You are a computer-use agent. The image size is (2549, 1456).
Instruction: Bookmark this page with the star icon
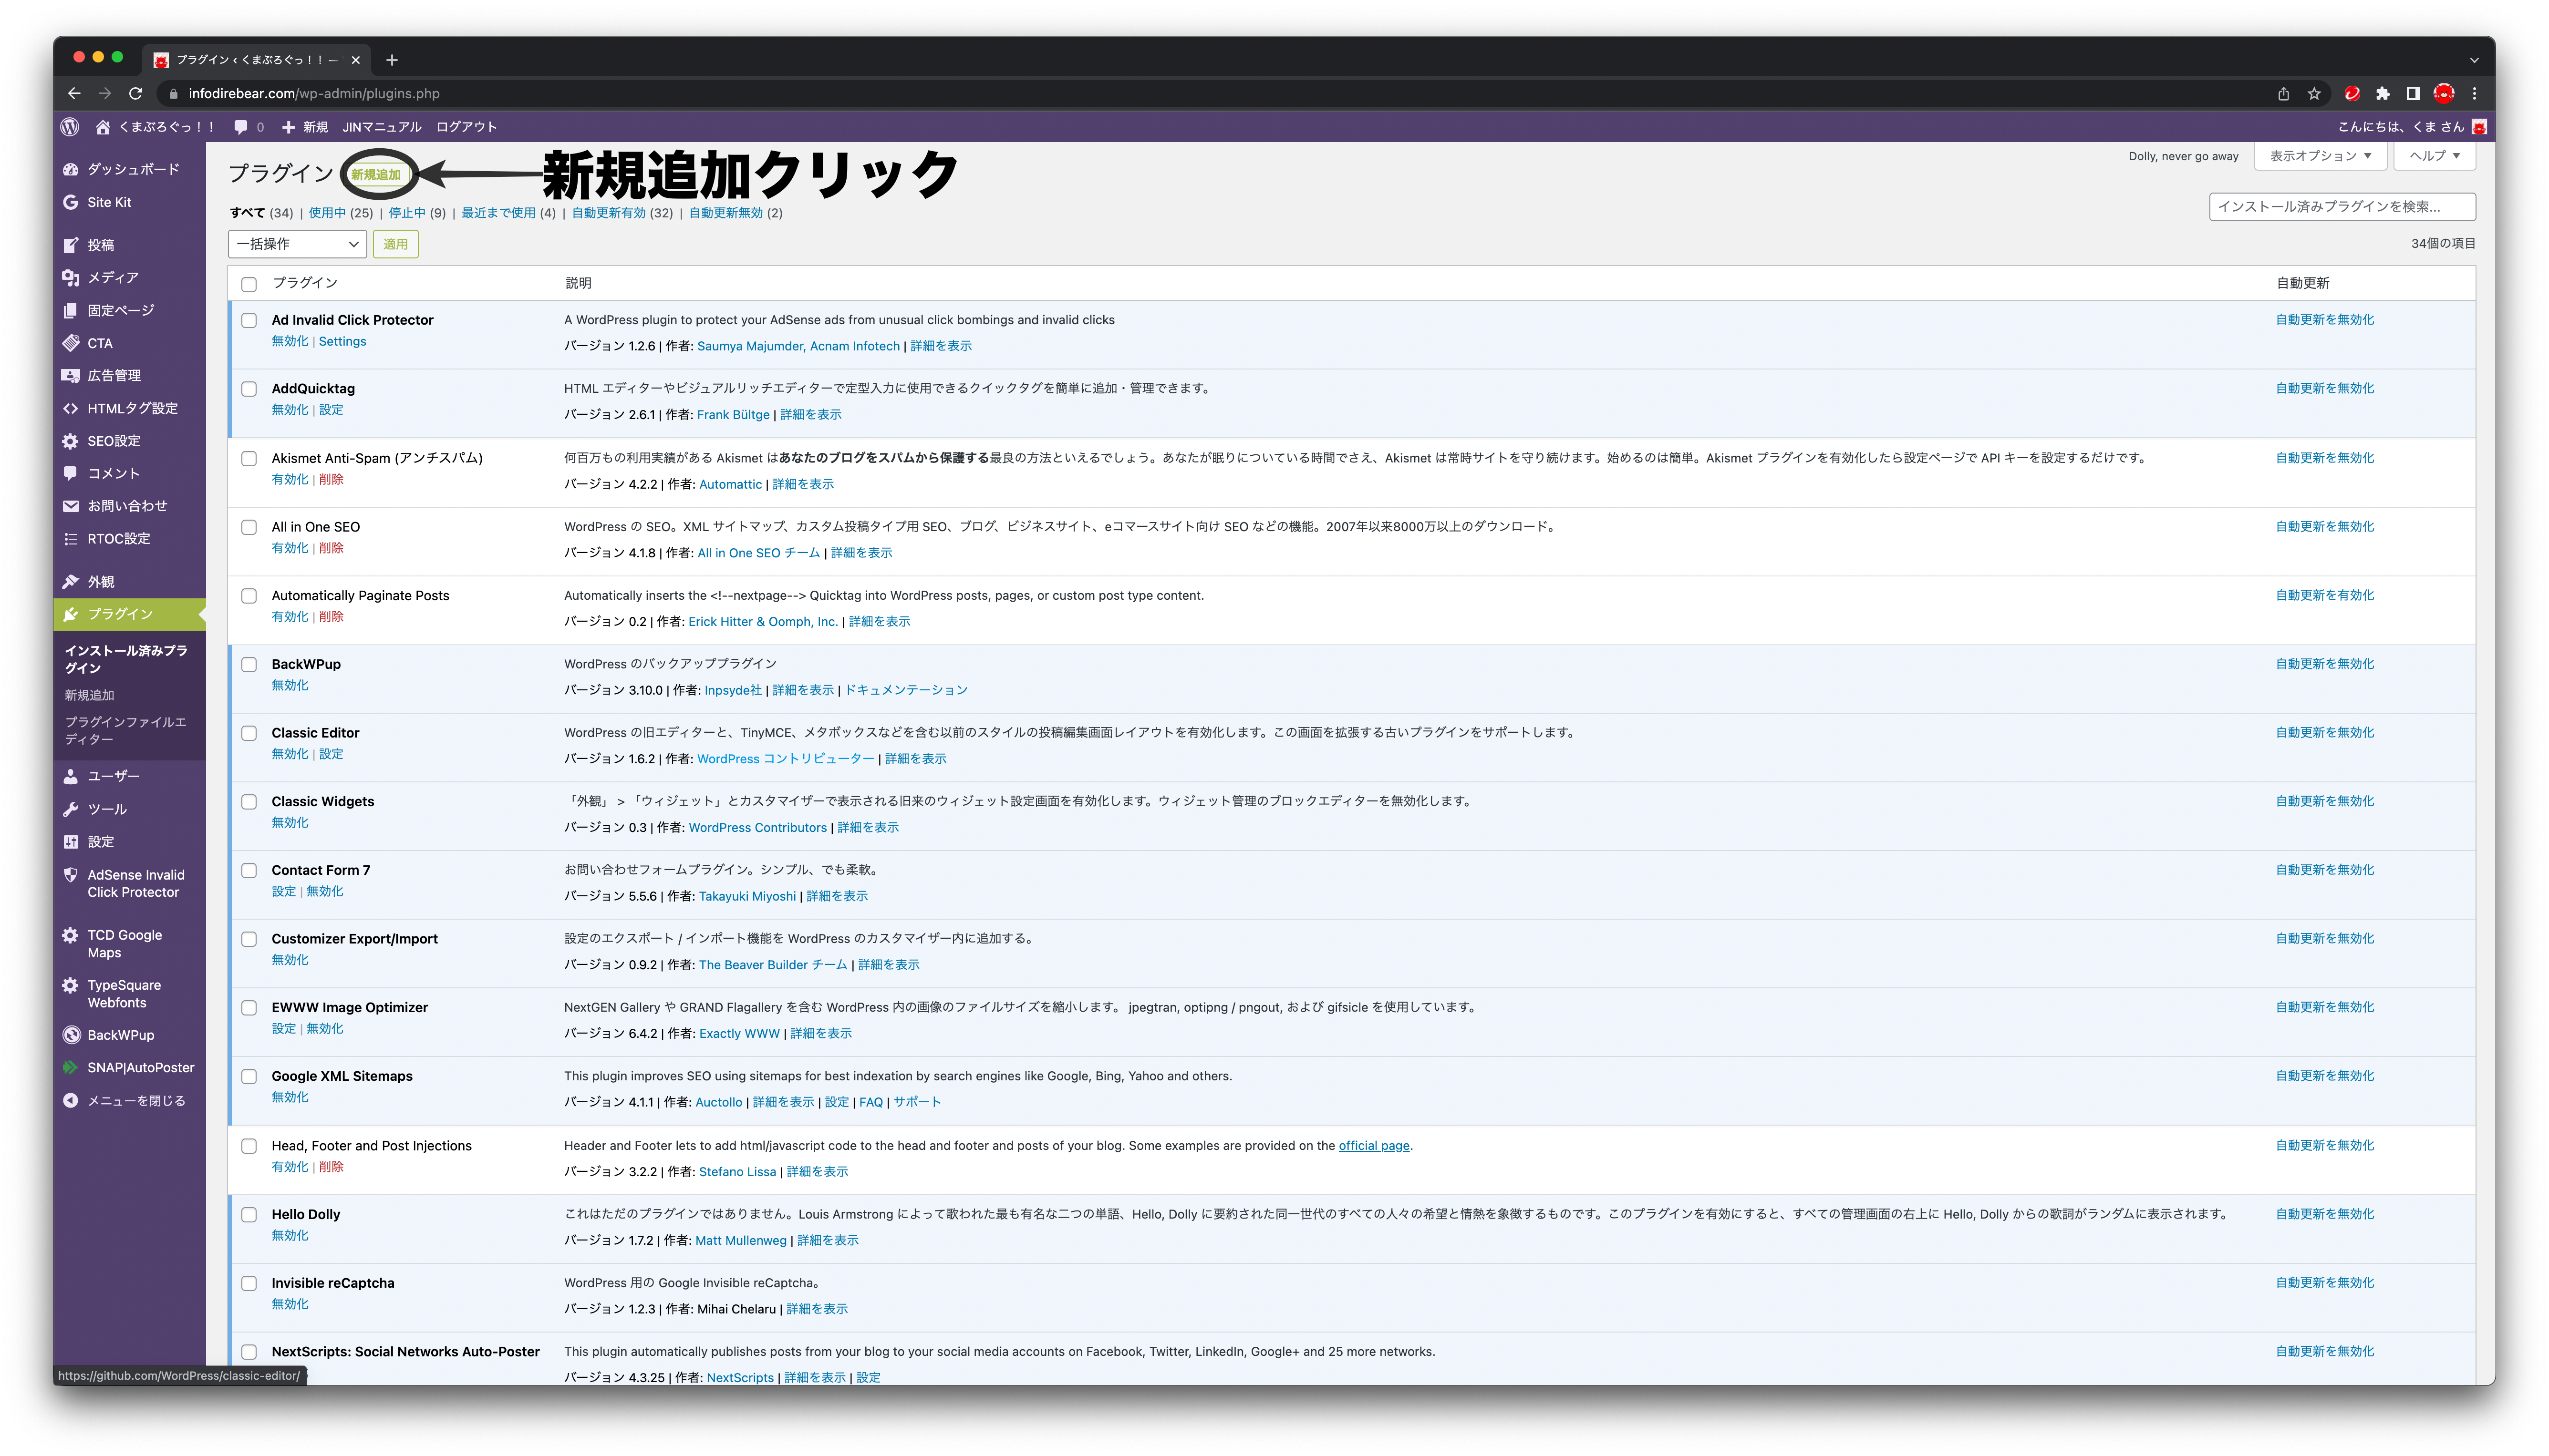tap(2314, 93)
